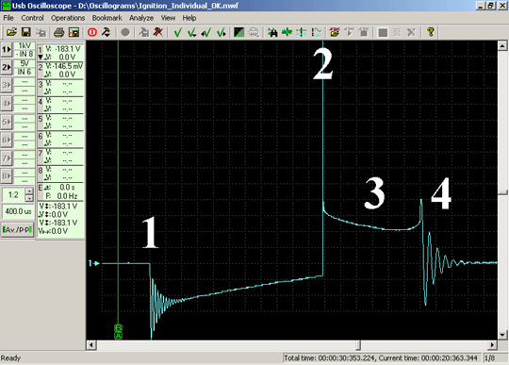Open the Control menu
Image resolution: width=509 pixels, height=365 pixels.
[32, 18]
